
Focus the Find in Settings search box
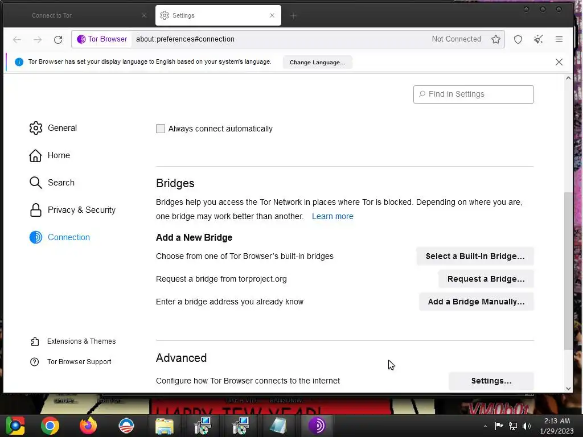click(473, 94)
